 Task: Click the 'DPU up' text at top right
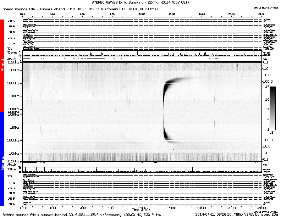[266, 8]
